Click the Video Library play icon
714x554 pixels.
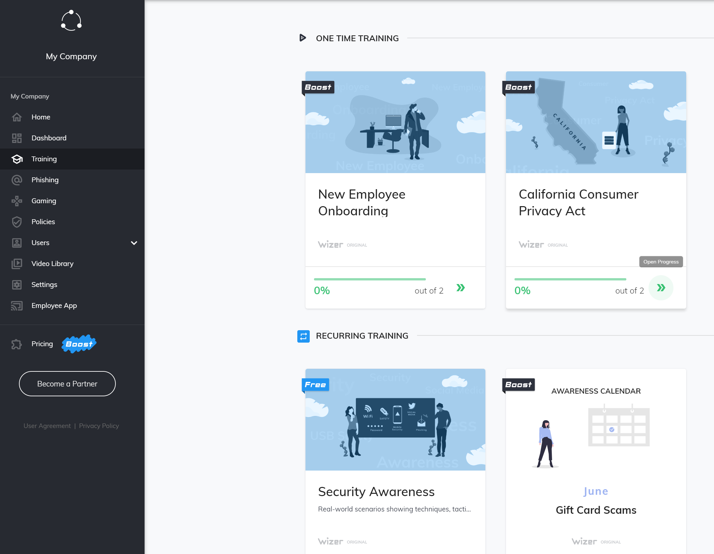(17, 264)
